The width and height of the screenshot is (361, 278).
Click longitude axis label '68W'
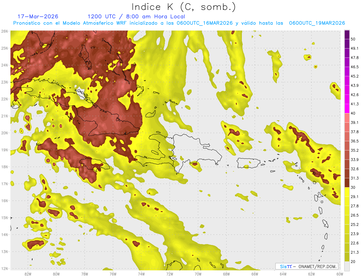pos(226,274)
